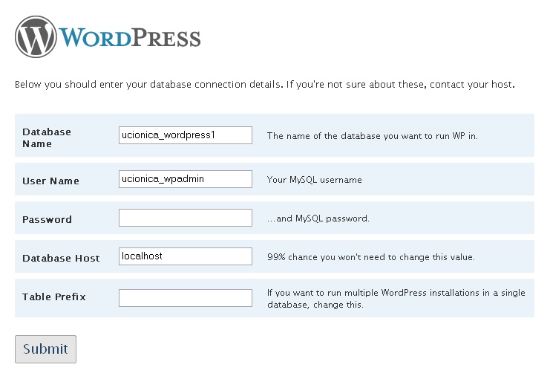The width and height of the screenshot is (550, 379).
Task: Click the 'Table Prefix' label
Action: point(54,297)
